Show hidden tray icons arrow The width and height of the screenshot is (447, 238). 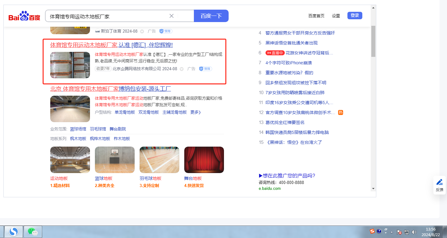[x=391, y=232]
